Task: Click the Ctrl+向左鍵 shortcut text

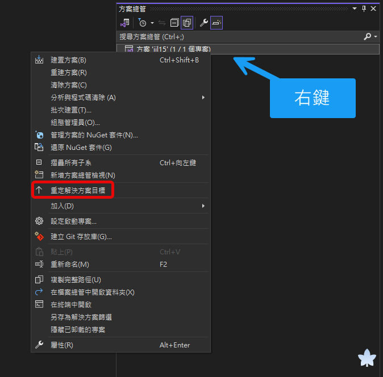Action: tap(178, 163)
